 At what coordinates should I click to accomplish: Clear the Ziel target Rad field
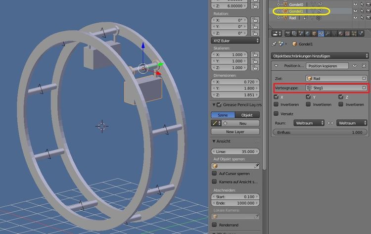click(x=364, y=78)
